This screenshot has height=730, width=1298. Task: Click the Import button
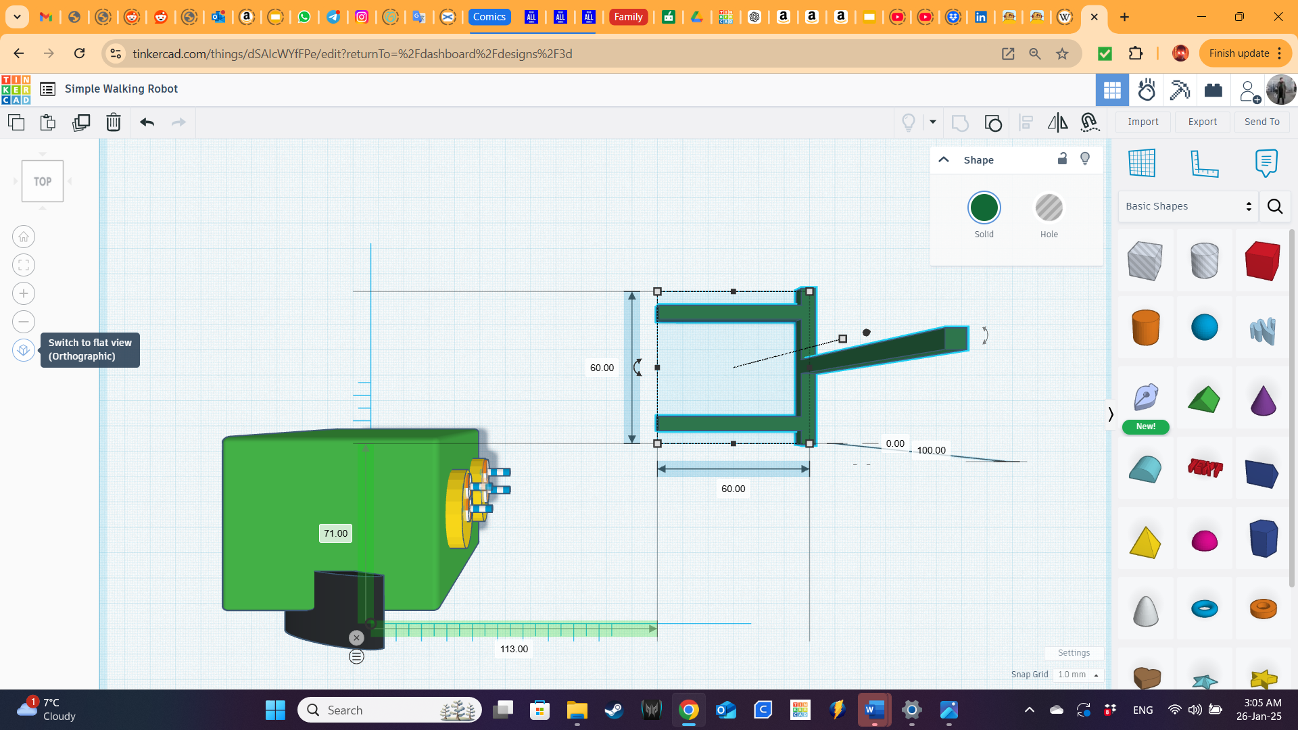(x=1143, y=122)
